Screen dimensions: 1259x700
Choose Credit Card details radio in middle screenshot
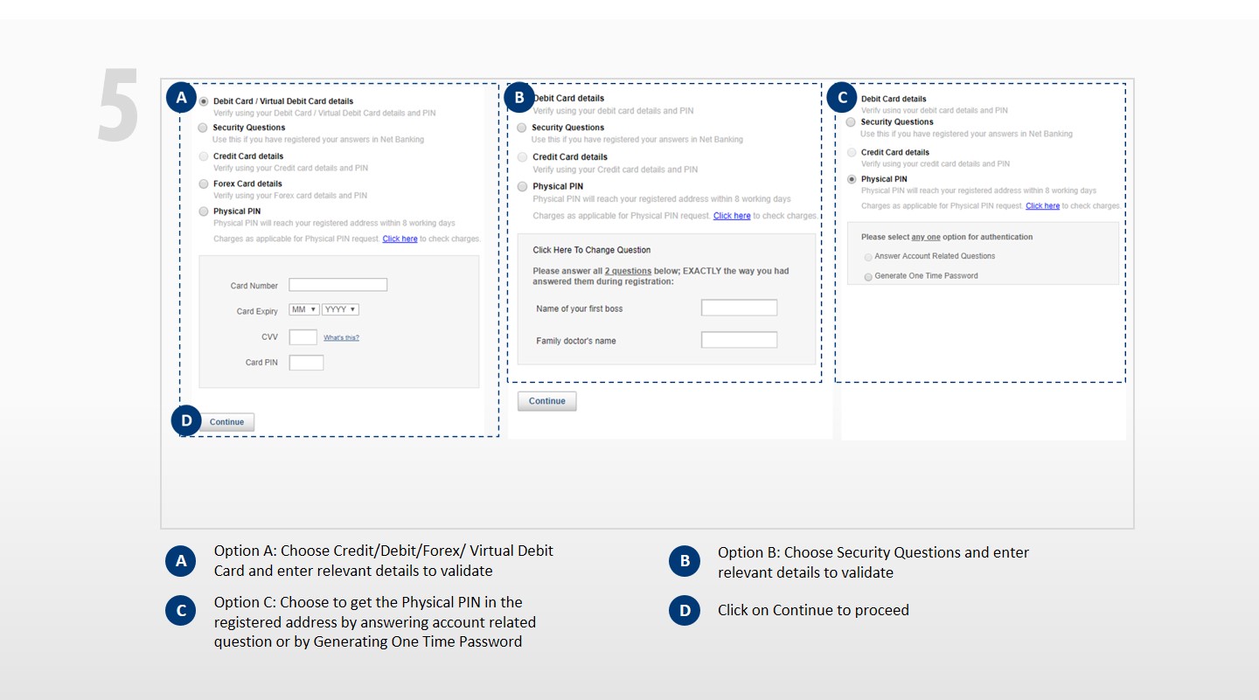(x=523, y=157)
